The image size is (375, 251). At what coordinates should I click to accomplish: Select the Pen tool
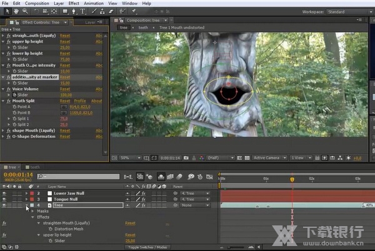73,11
